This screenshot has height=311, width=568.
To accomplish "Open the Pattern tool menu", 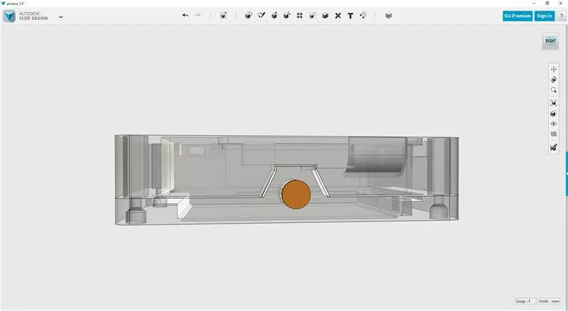I will pos(300,15).
